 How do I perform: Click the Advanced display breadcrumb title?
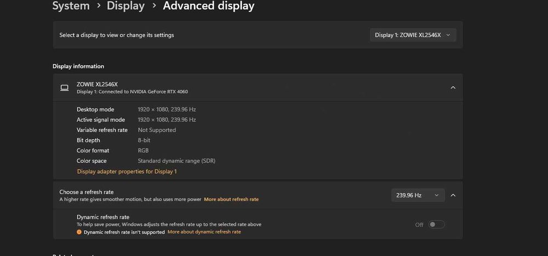(209, 5)
